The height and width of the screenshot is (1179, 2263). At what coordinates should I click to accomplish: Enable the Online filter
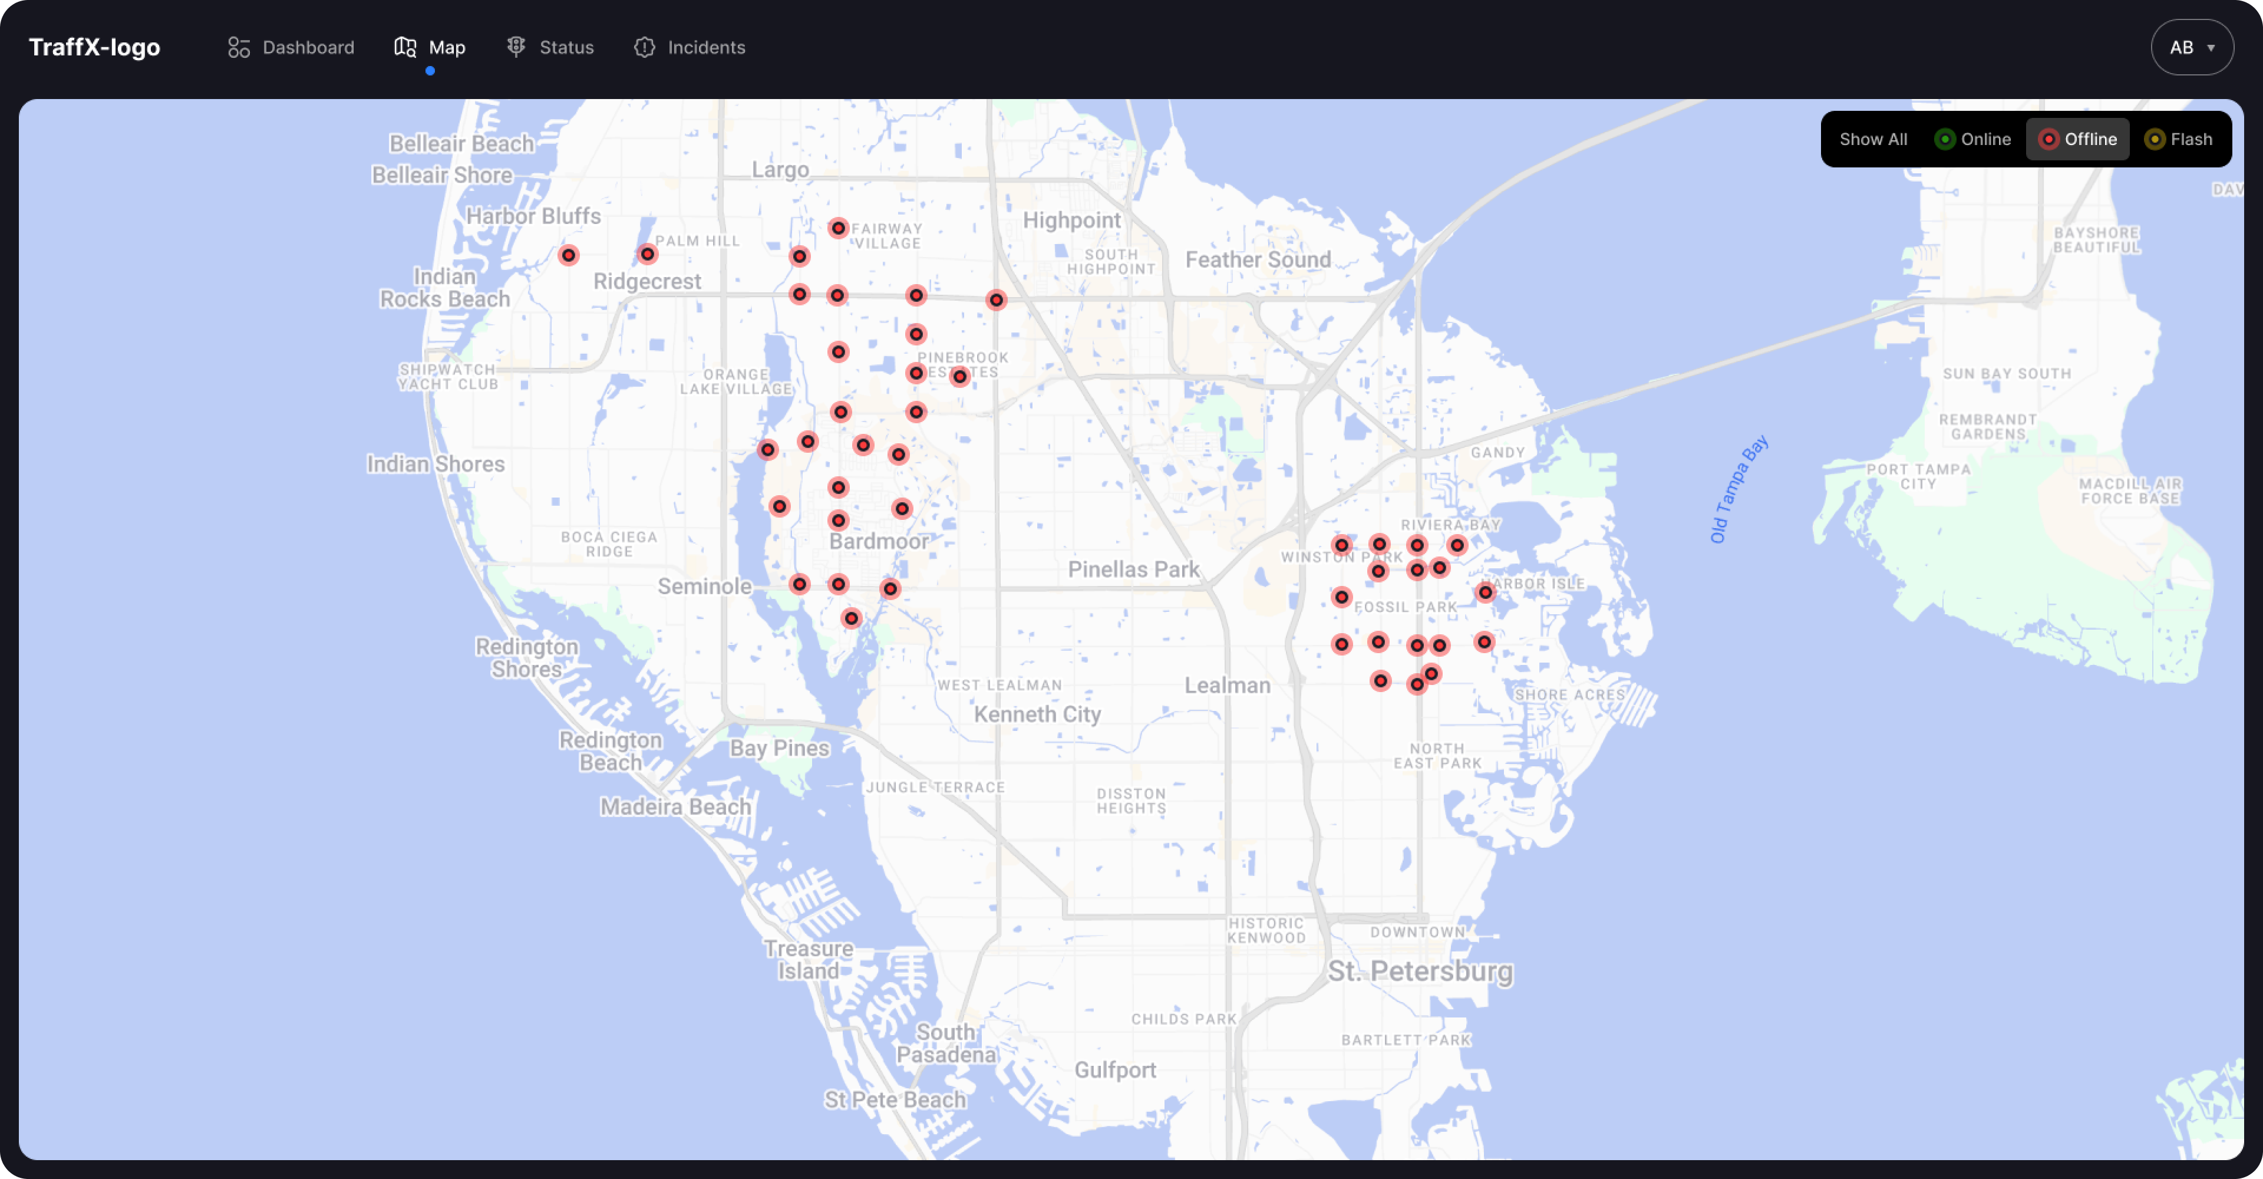point(1973,139)
